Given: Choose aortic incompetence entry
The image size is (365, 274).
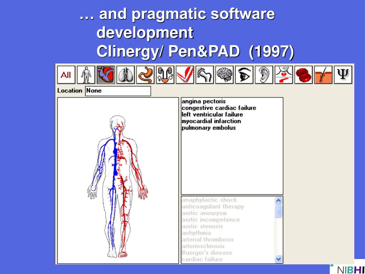Looking at the screenshot, I should (x=211, y=220).
